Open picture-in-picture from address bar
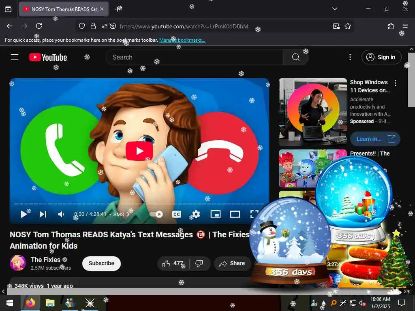Viewport: 415px width, 311px height. coord(336,26)
